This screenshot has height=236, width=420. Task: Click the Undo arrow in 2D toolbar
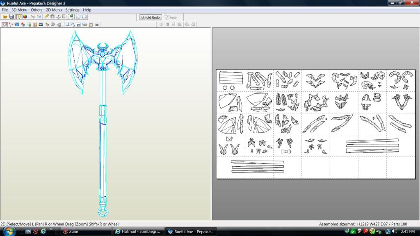pyautogui.click(x=53, y=24)
